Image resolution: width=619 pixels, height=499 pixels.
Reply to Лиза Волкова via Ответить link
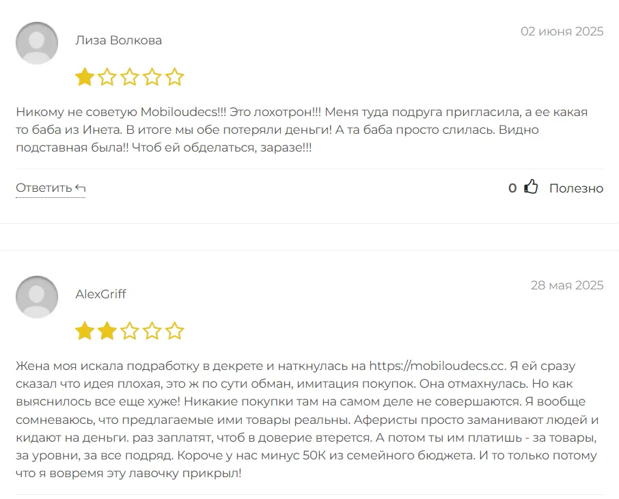tap(44, 188)
